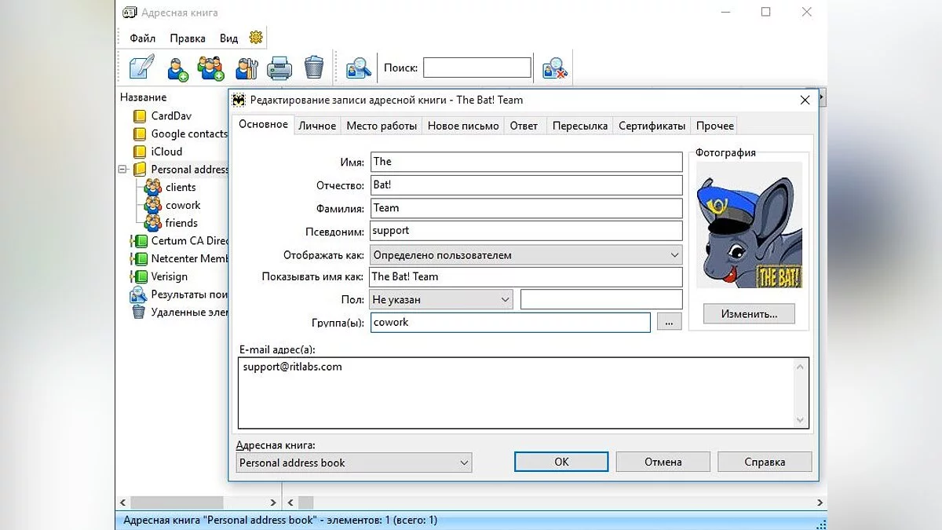Switch to the 'Место работы' tab

point(382,126)
